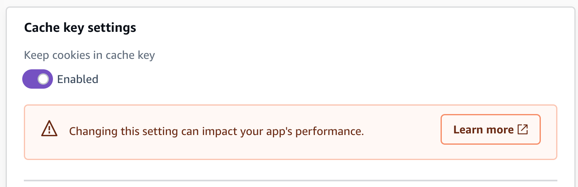
Task: Click the warning triangle icon
Action: [49, 129]
